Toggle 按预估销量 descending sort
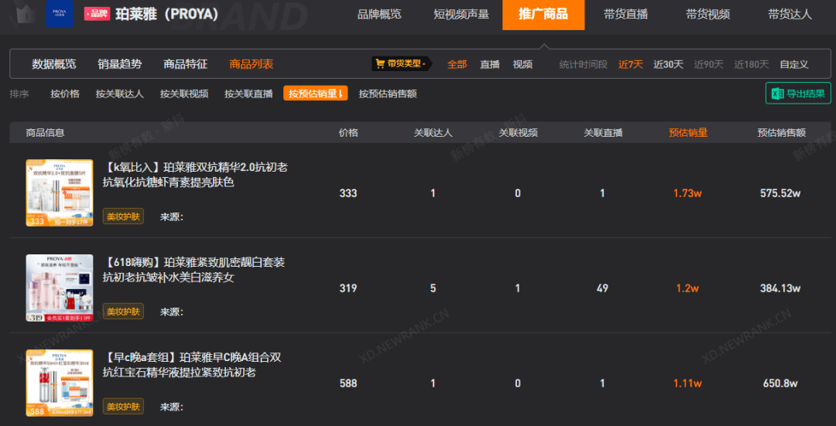This screenshot has width=836, height=426. pyautogui.click(x=316, y=94)
